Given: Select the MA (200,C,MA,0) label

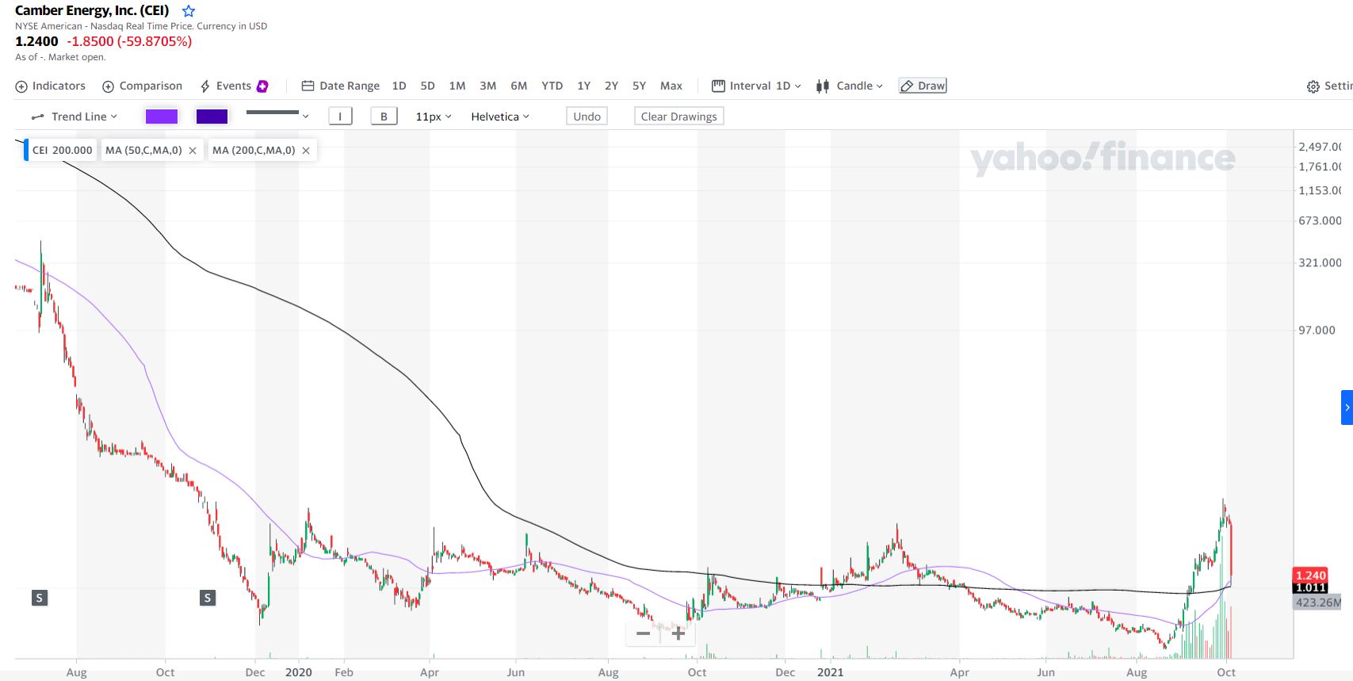Looking at the screenshot, I should pos(254,151).
